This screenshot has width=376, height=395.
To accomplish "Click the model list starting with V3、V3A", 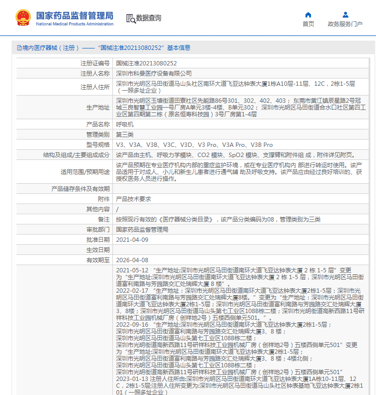I will point(194,145).
